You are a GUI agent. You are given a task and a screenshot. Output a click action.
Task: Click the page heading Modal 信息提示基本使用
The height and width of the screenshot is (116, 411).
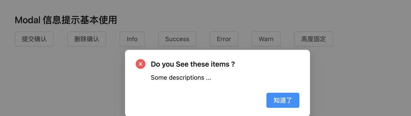pos(66,20)
